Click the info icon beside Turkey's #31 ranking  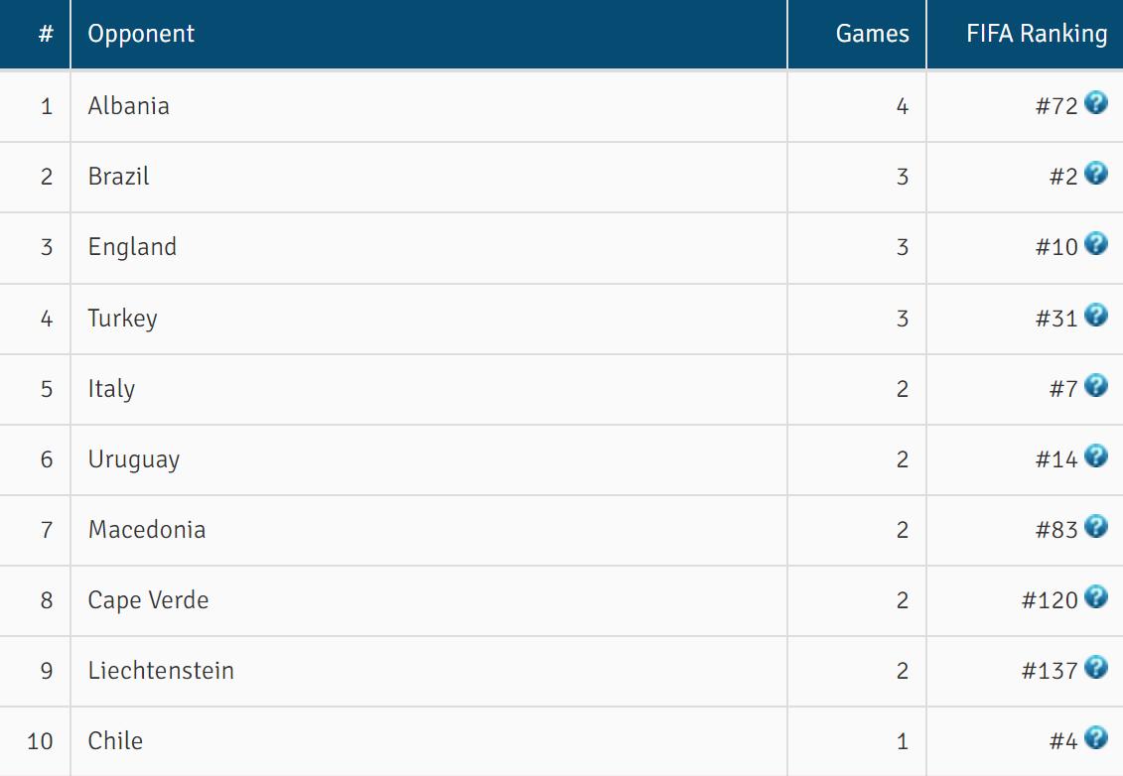pos(1096,315)
